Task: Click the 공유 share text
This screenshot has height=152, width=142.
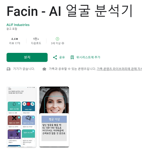Action: tap(62, 57)
